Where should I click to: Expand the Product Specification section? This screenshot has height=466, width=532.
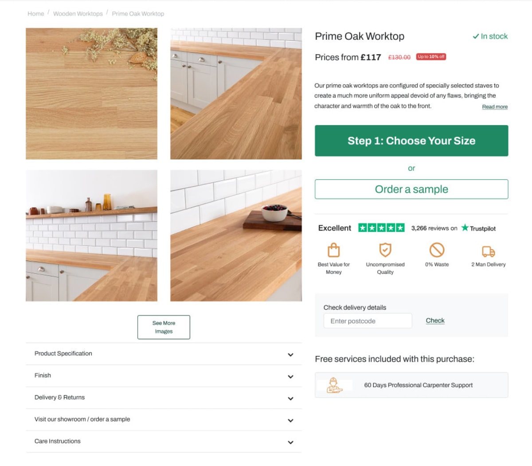(164, 354)
